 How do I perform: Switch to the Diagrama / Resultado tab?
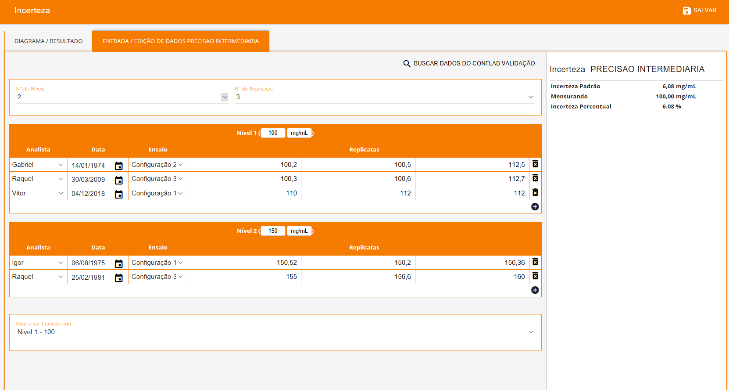point(48,41)
